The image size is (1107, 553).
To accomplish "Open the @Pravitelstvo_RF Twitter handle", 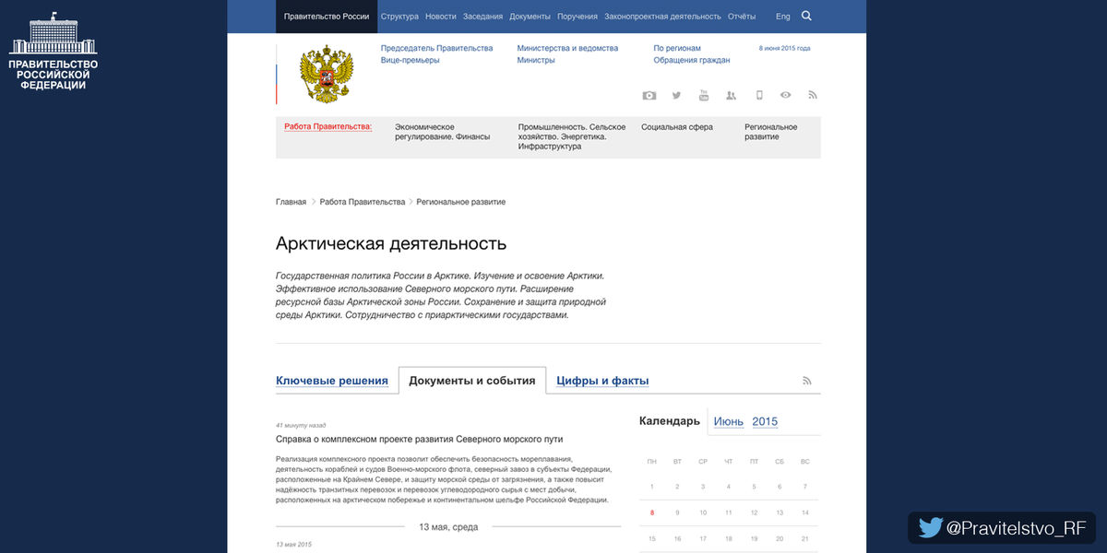I will click(1002, 528).
